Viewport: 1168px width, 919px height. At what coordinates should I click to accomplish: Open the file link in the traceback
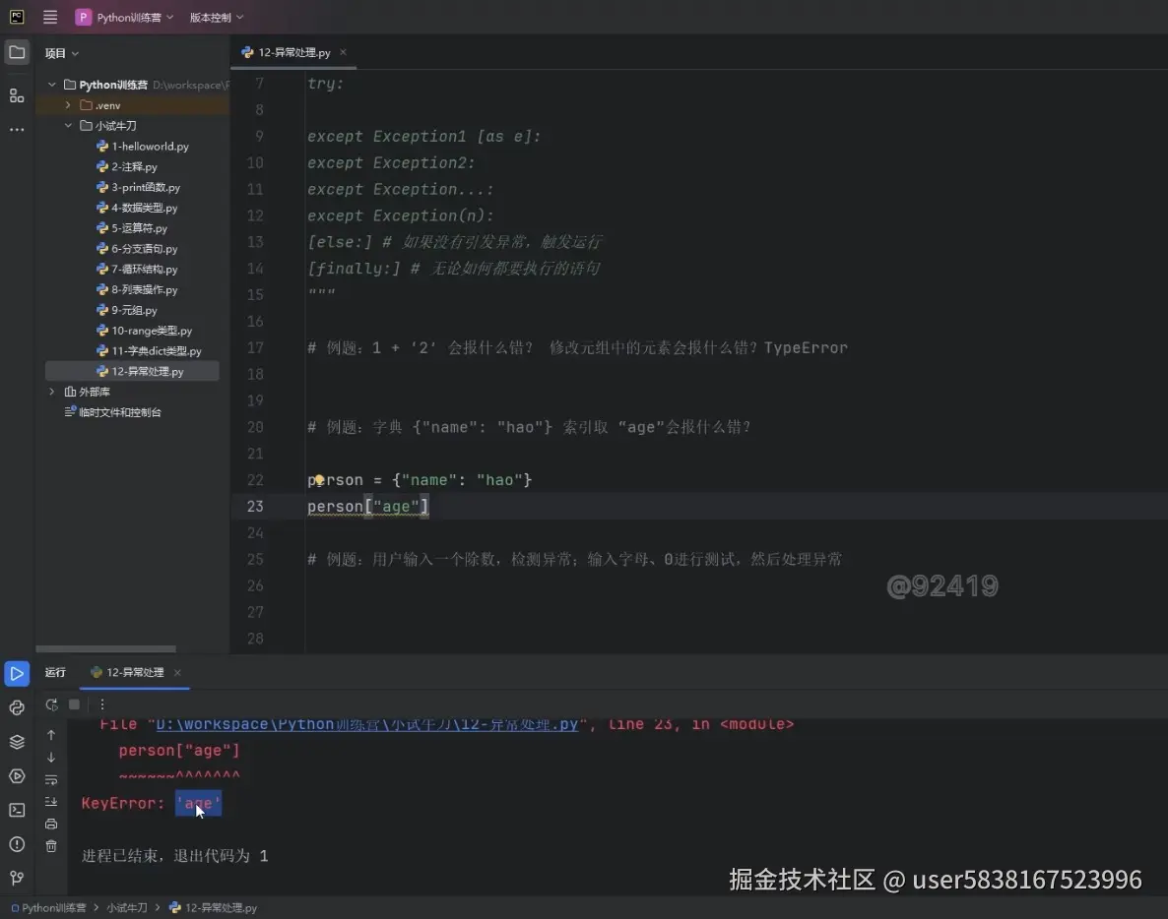tap(367, 724)
